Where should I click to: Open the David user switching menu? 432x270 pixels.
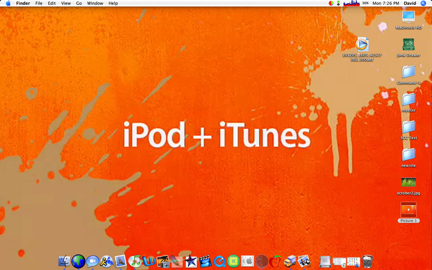pyautogui.click(x=410, y=3)
